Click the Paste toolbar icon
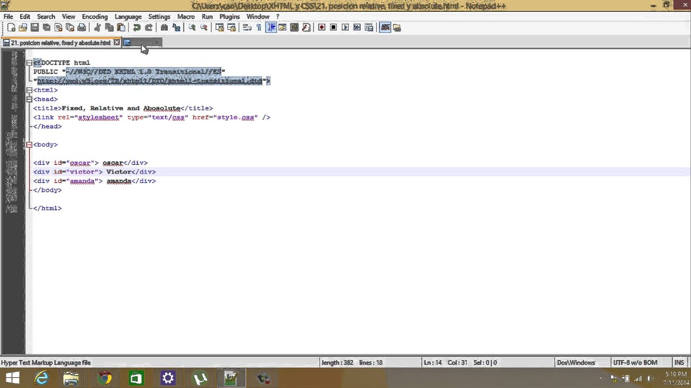Image resolution: width=691 pixels, height=388 pixels. tap(121, 27)
